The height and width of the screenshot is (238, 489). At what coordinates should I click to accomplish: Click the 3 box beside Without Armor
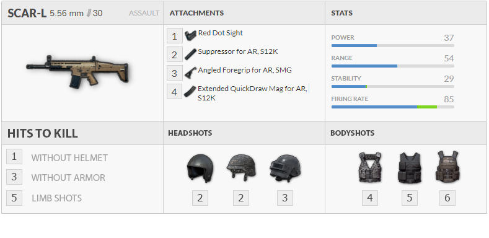pyautogui.click(x=14, y=177)
